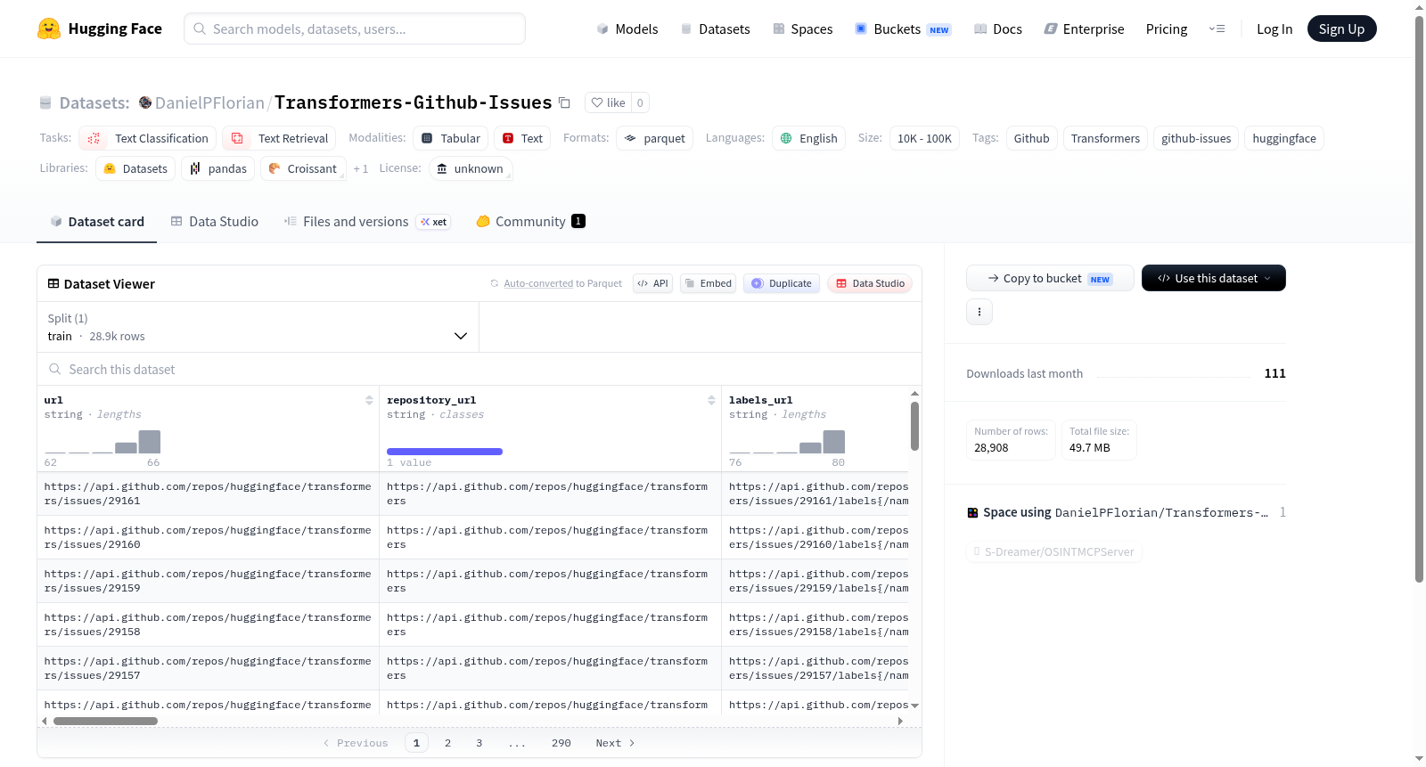Show the +1 additional libraries

(361, 168)
